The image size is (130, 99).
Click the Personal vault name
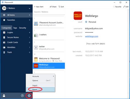[x=92, y=22]
